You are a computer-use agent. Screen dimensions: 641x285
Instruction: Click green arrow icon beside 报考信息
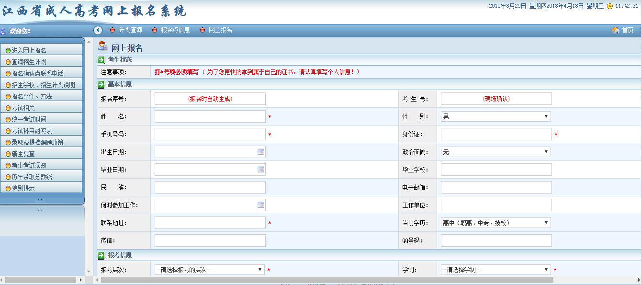point(101,255)
